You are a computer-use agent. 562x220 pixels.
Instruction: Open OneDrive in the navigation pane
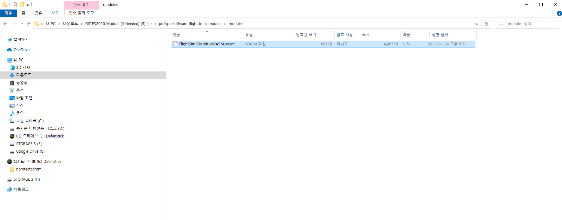tap(21, 50)
